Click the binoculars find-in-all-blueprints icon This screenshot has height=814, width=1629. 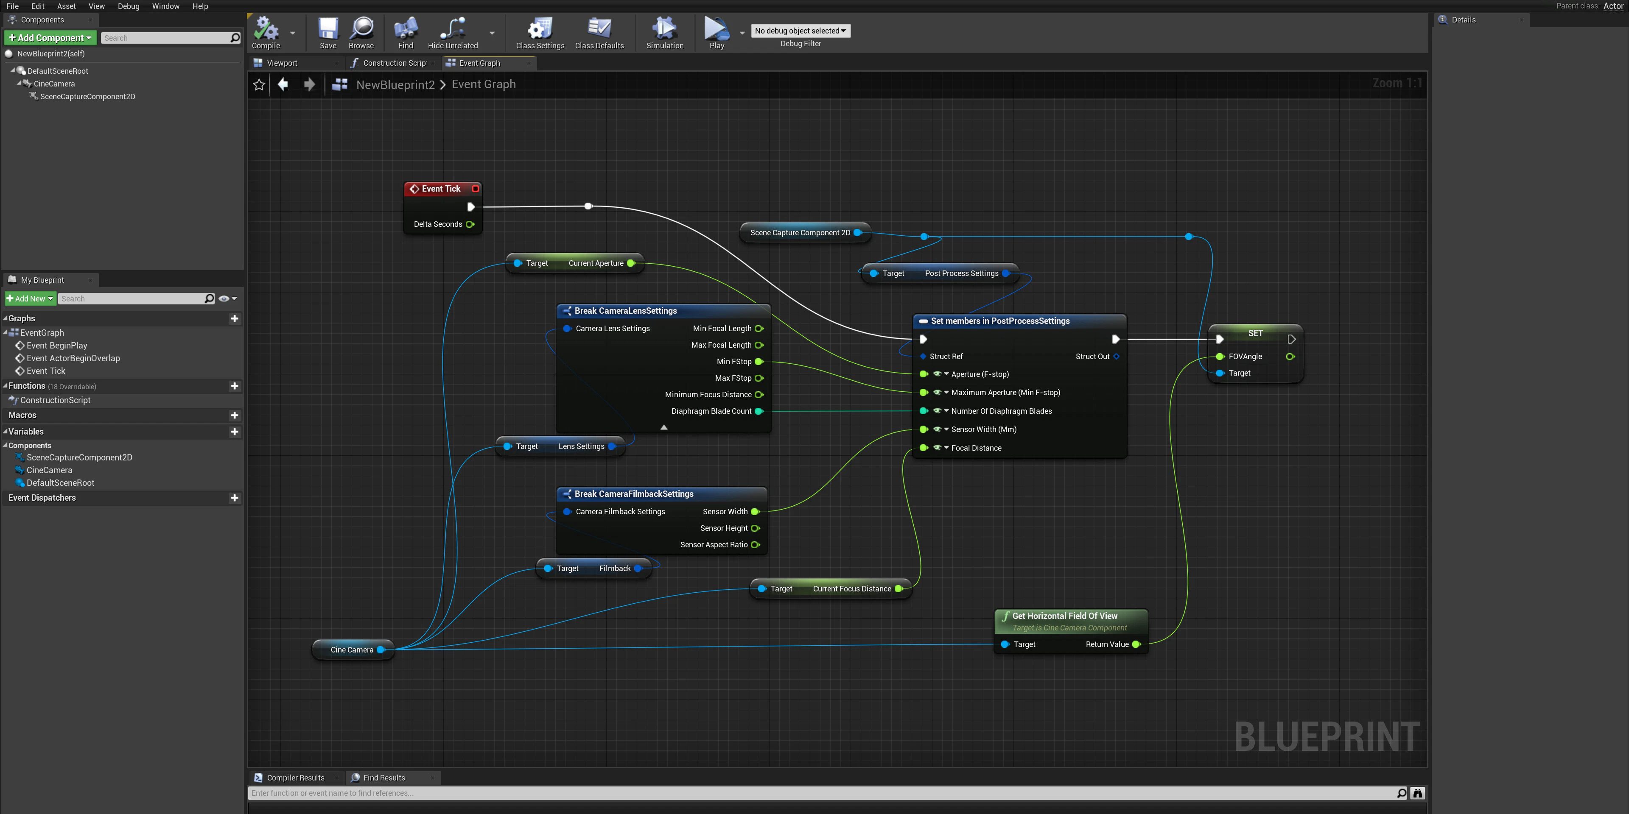point(1418,793)
